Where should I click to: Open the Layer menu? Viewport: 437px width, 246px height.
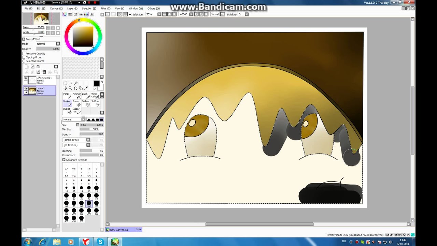coord(72,9)
